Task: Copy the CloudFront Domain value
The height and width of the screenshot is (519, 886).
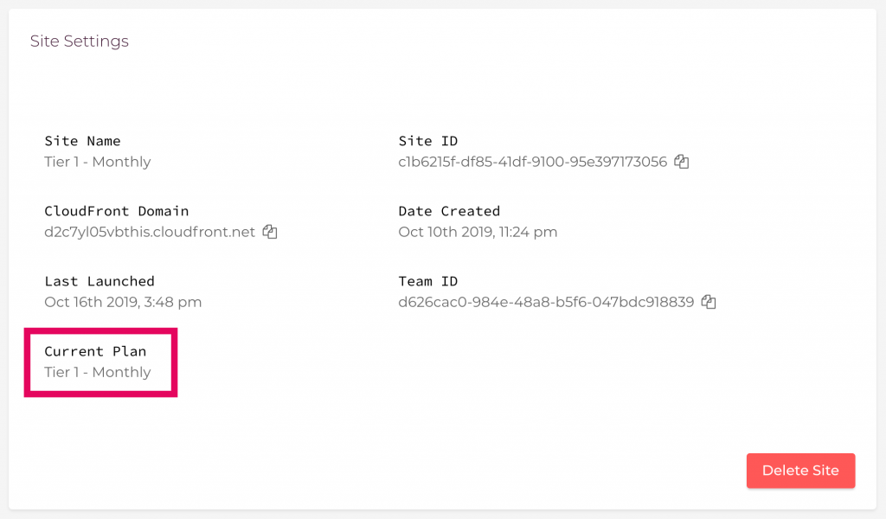Action: coord(270,232)
